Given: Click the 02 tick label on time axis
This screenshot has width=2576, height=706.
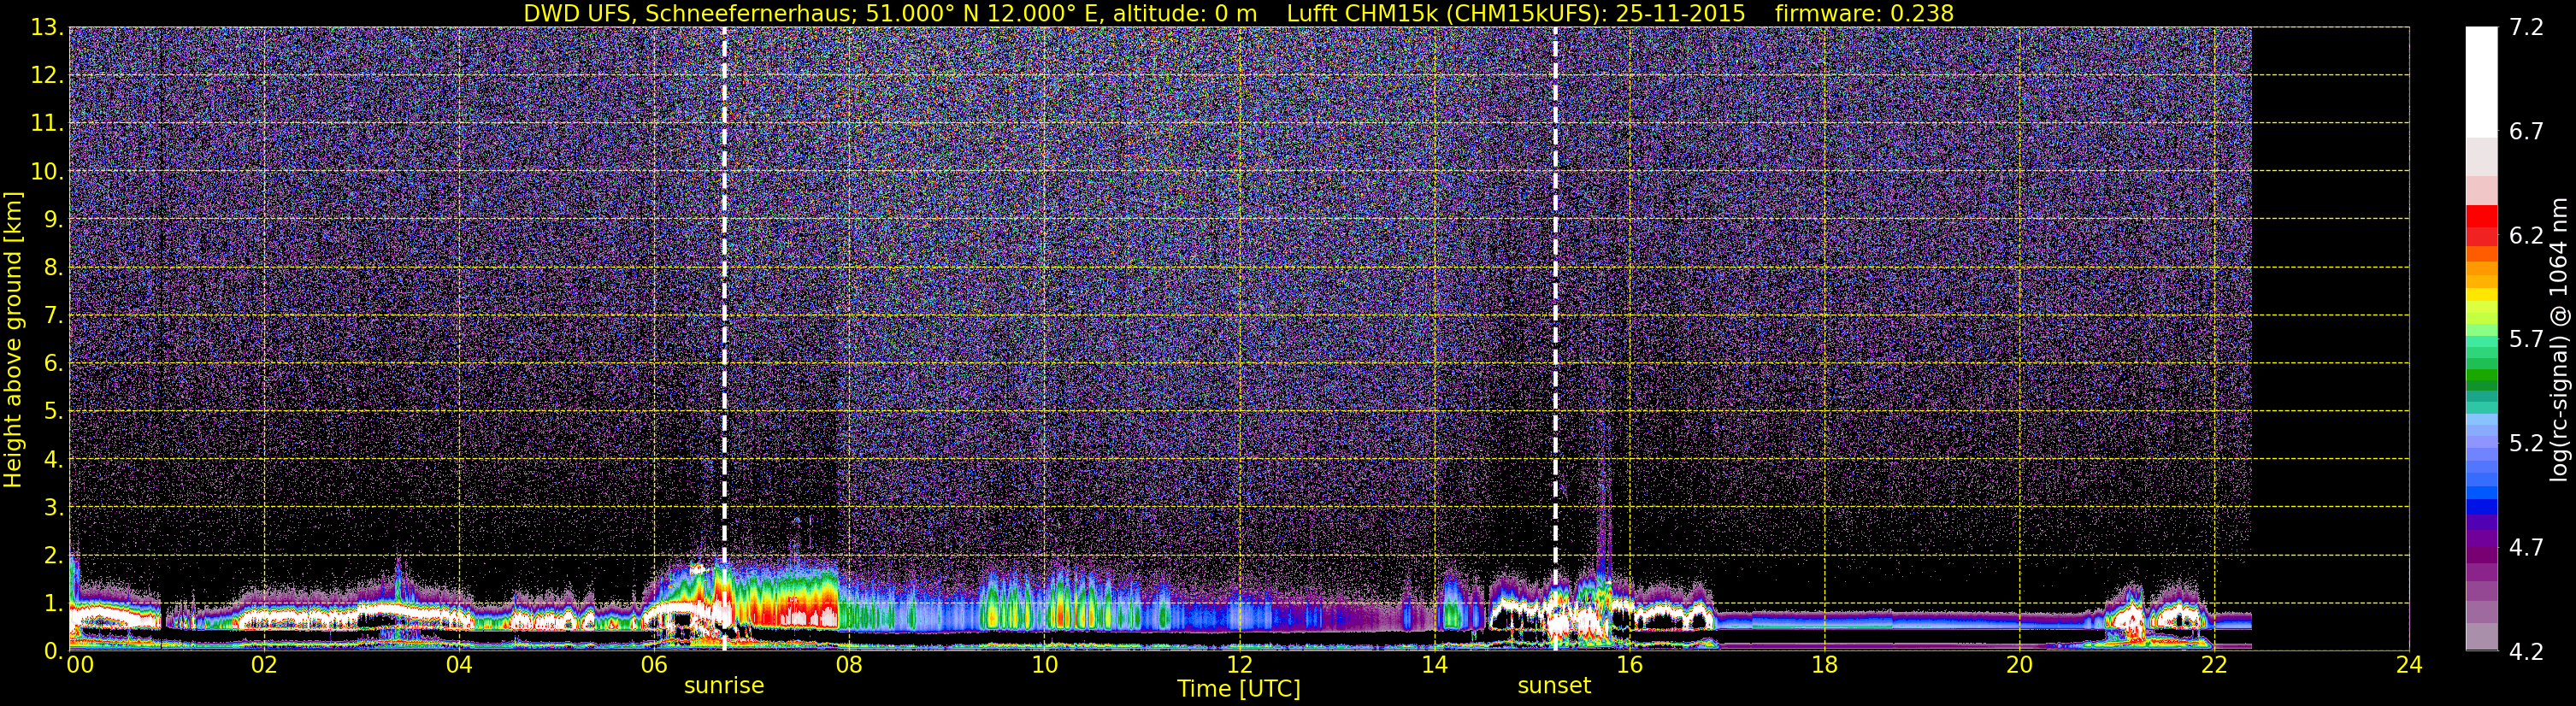Looking at the screenshot, I should pos(263,666).
